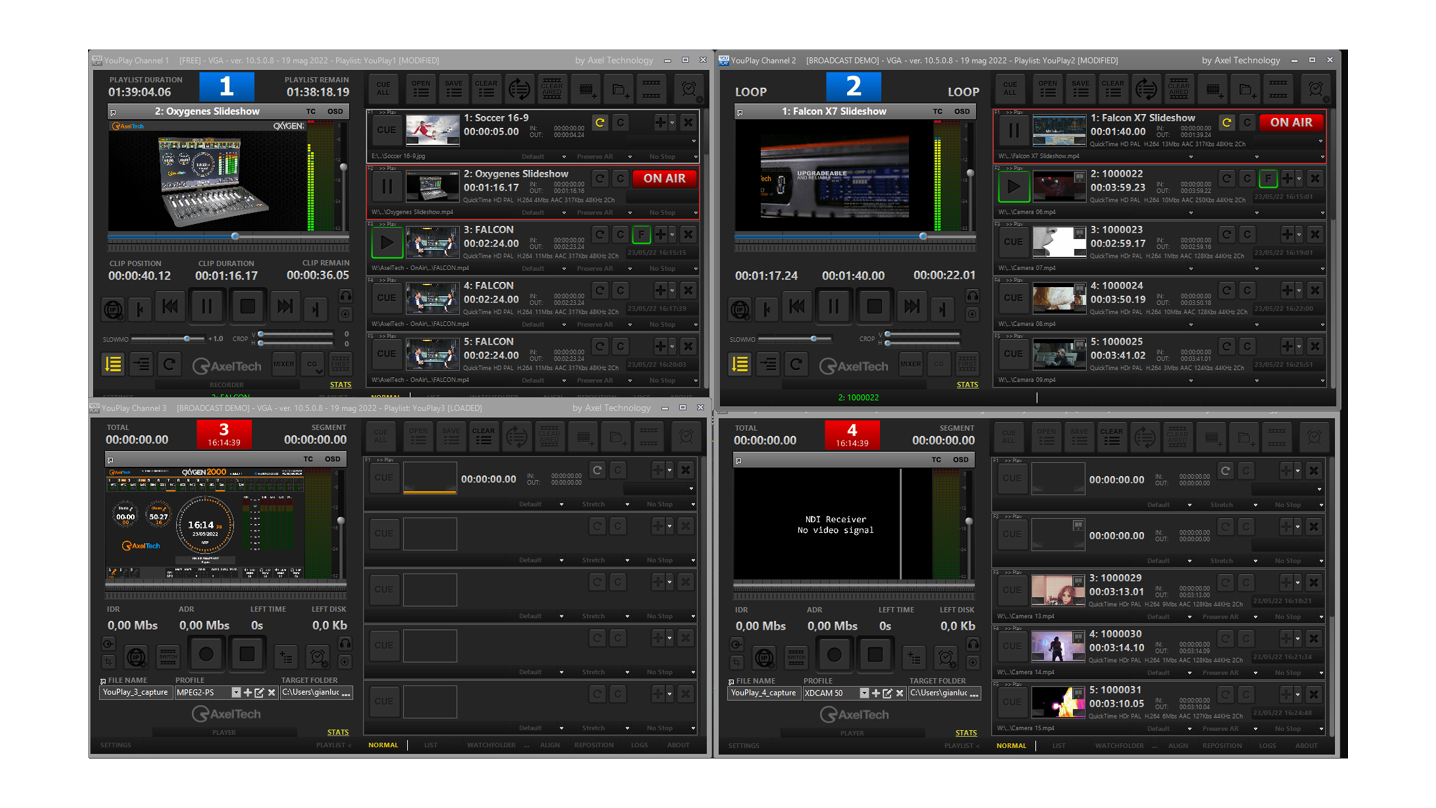Cue clip 3: 1000023 in Channel 2
This screenshot has width=1436, height=808.
click(1013, 242)
